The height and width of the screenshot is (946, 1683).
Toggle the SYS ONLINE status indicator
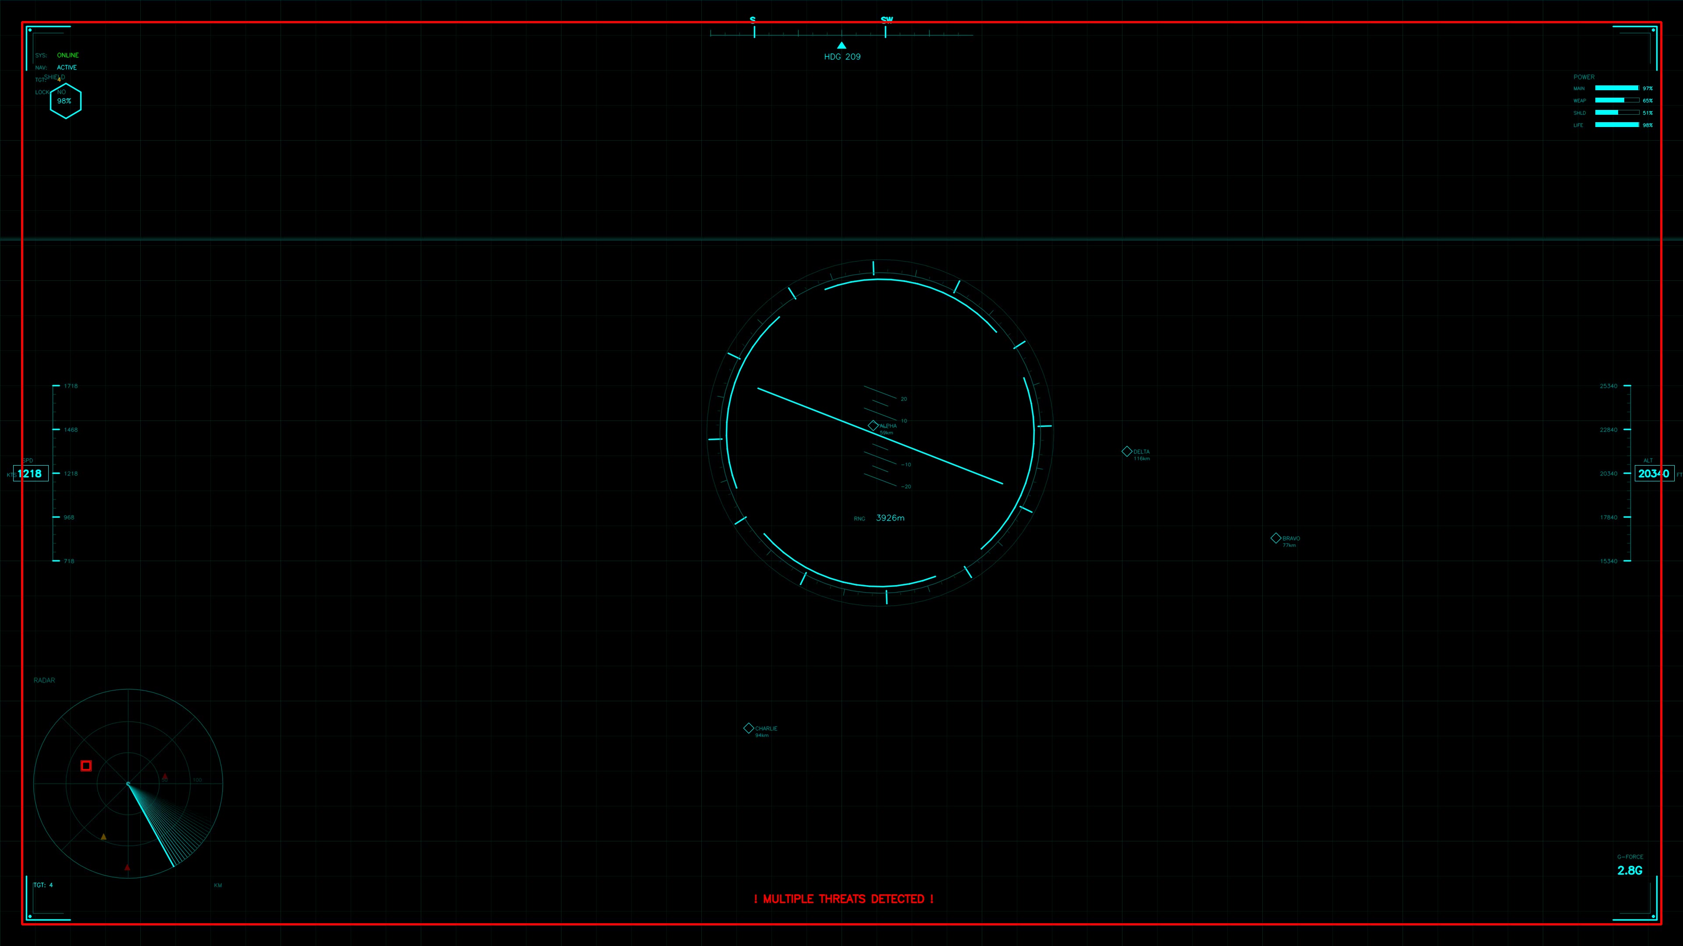[67, 55]
